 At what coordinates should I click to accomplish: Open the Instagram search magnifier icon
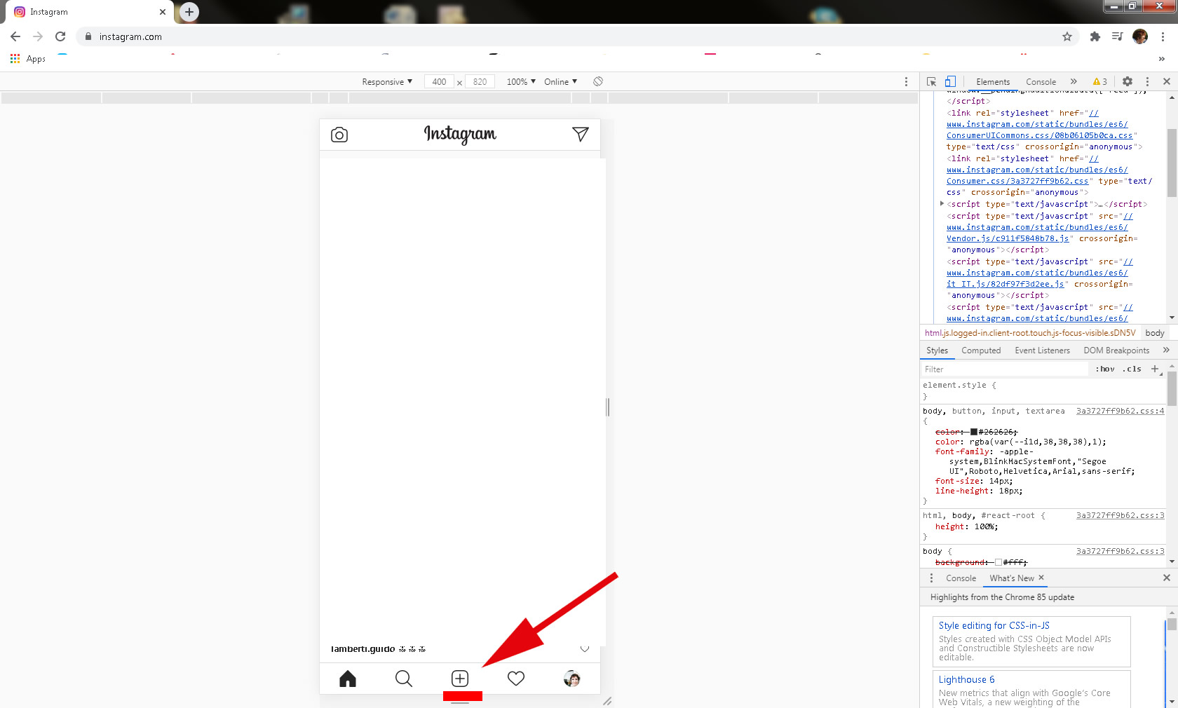click(x=404, y=679)
